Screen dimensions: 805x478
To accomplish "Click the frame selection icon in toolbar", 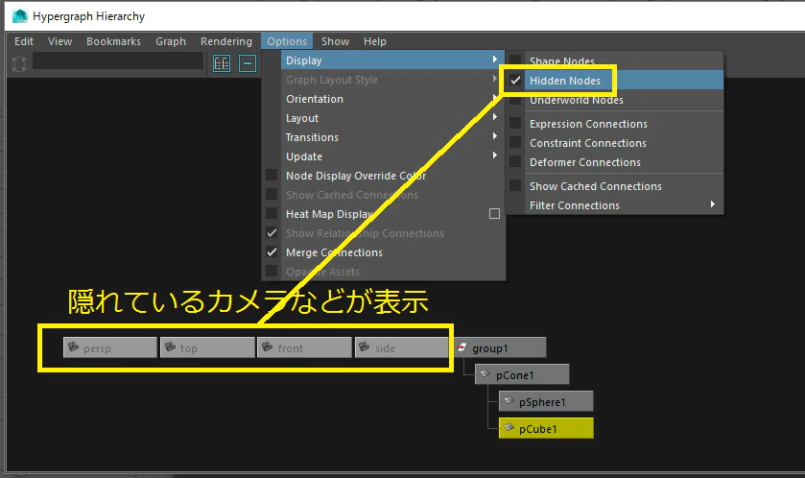I will pos(19,63).
